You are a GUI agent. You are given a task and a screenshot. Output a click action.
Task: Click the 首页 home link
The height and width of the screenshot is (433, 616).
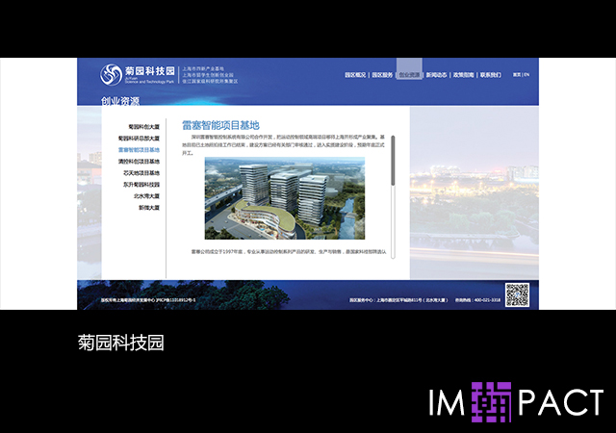pyautogui.click(x=517, y=75)
